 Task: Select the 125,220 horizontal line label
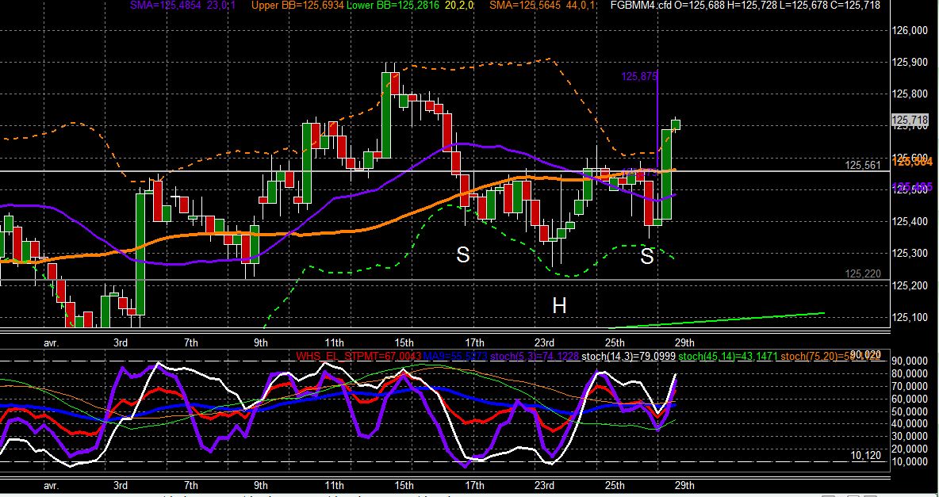863,273
